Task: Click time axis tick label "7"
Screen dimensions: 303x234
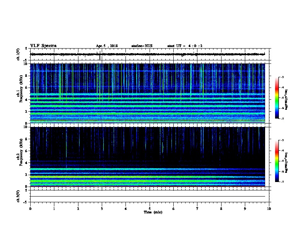Action: (197, 209)
